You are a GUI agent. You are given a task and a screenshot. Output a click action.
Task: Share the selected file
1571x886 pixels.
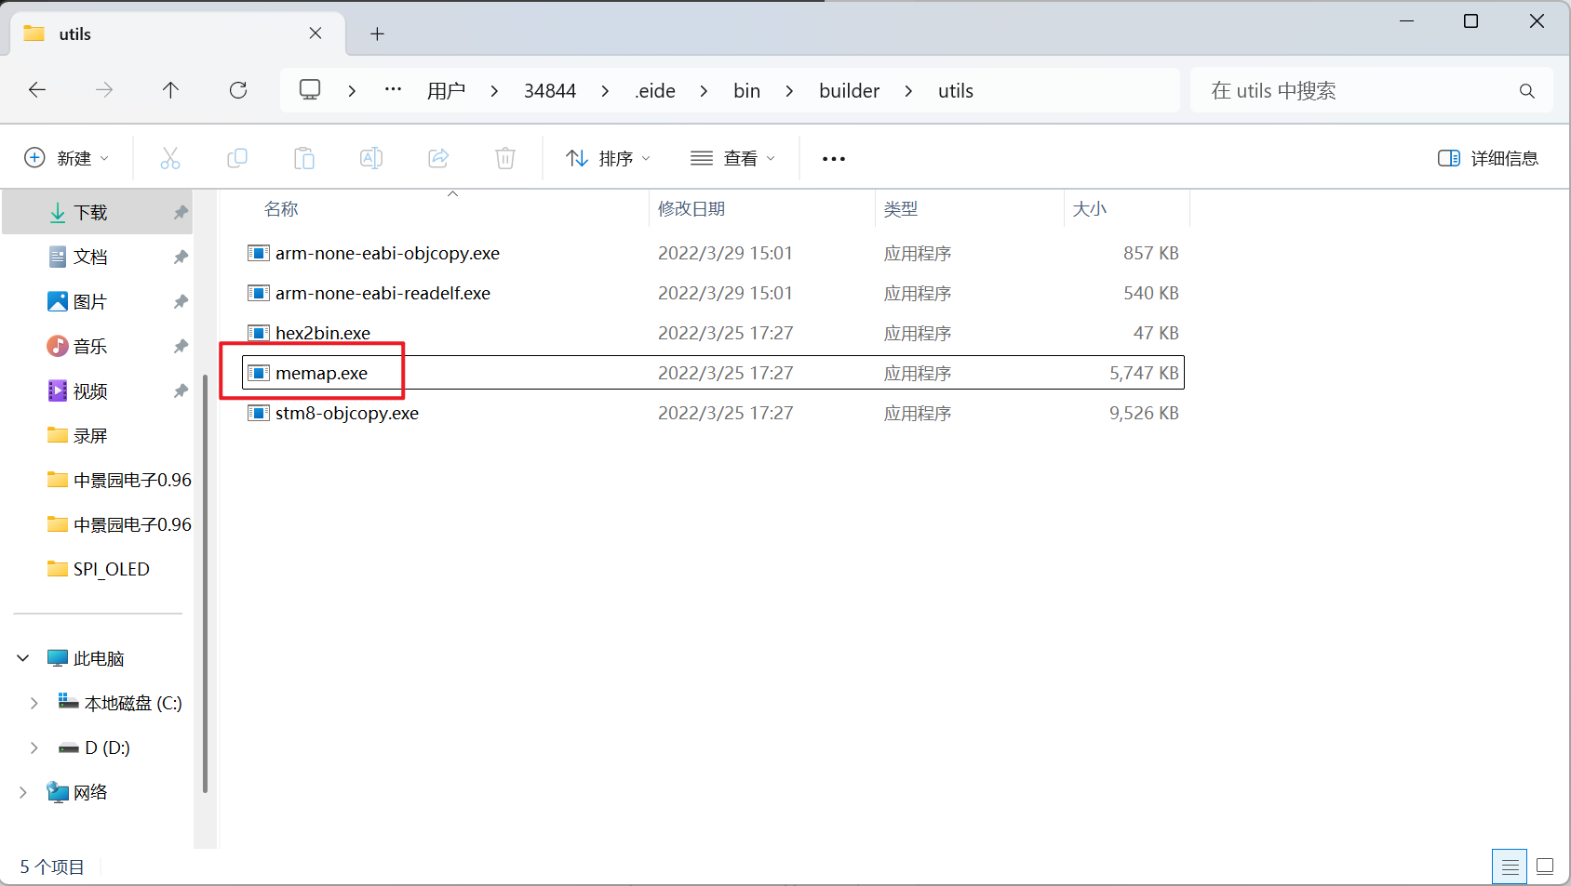pyautogui.click(x=438, y=159)
